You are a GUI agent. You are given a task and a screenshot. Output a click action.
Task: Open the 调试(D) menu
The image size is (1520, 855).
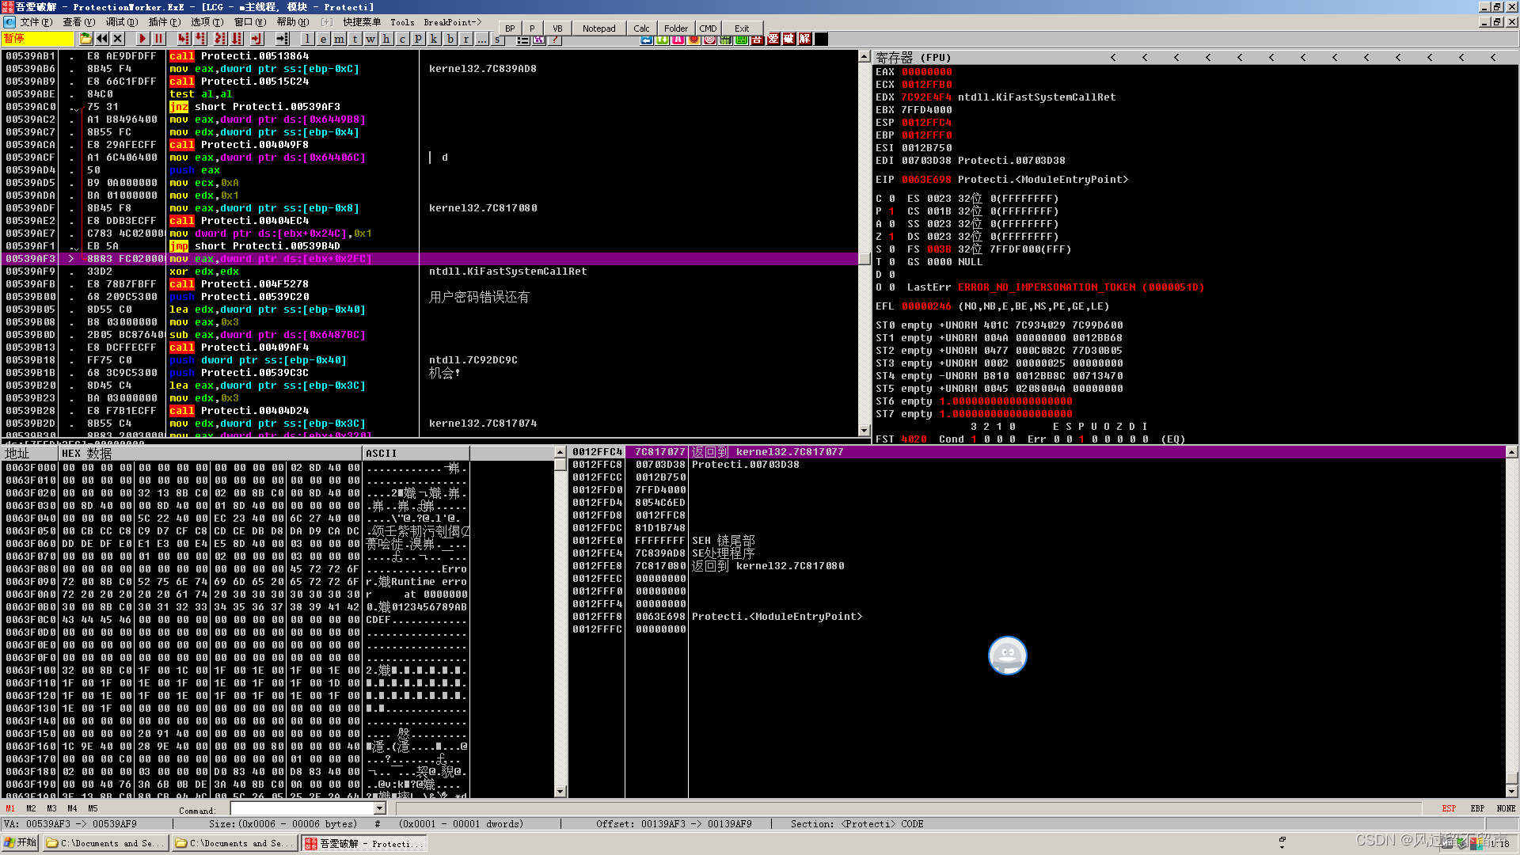coord(121,22)
